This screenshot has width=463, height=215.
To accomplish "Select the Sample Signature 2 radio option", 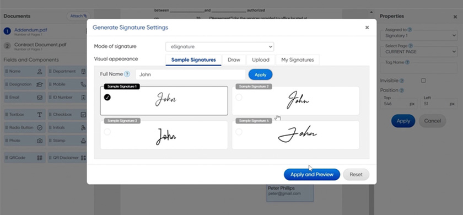I will click(x=239, y=98).
